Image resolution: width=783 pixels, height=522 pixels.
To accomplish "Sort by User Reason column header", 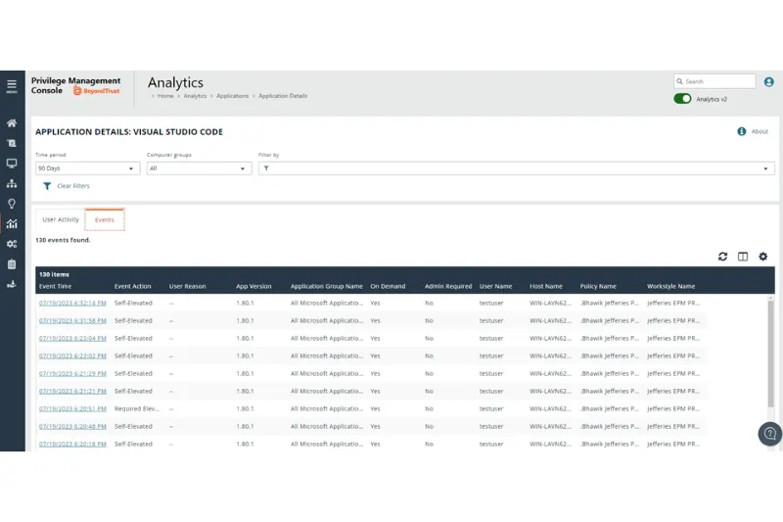I will pos(187,286).
